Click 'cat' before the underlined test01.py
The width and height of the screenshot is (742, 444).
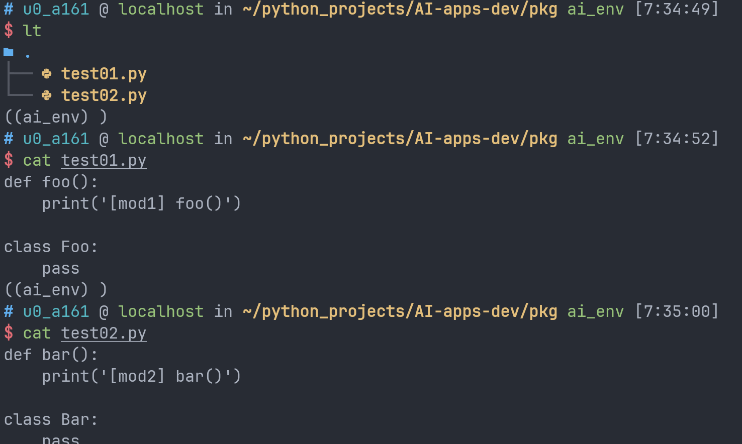37,161
